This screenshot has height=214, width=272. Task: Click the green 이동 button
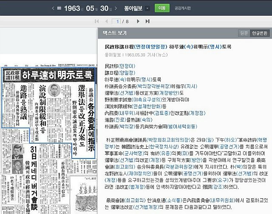pyautogui.click(x=162, y=8)
